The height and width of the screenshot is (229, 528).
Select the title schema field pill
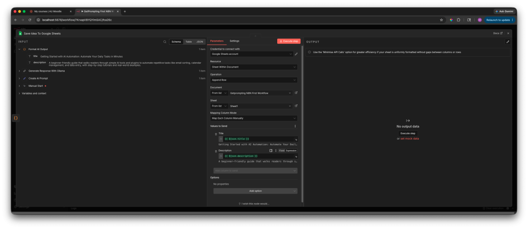point(33,57)
